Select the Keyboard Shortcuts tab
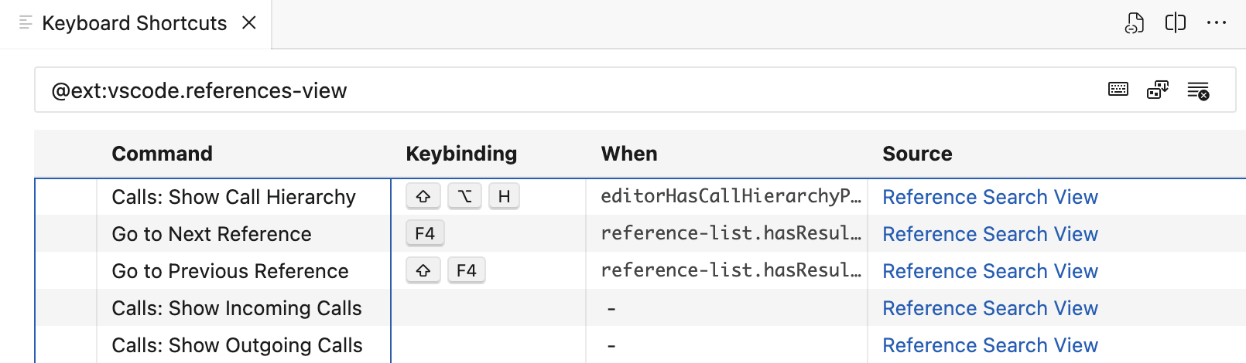 tap(134, 23)
